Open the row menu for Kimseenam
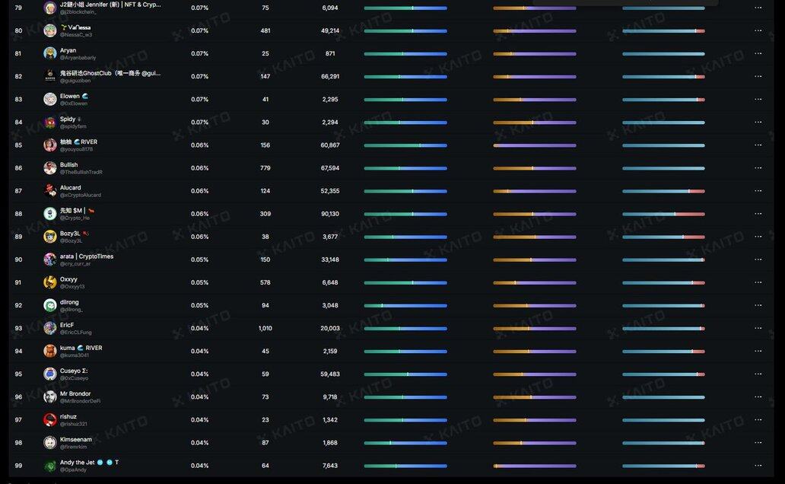Viewport: 785px width, 484px height. (758, 443)
